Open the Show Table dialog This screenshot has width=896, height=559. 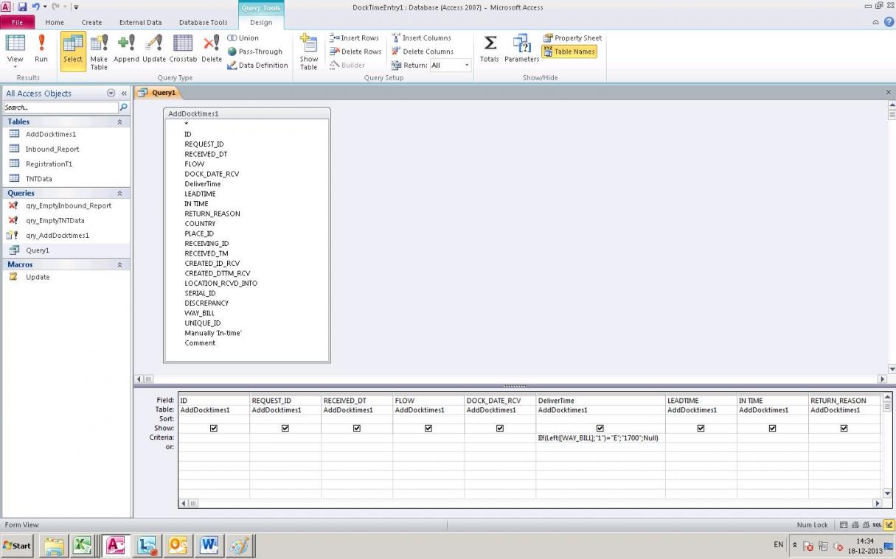click(308, 52)
